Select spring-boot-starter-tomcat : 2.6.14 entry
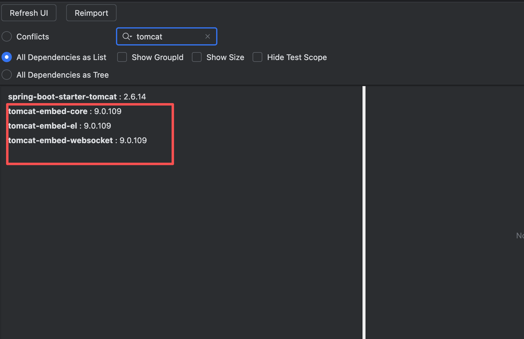 pos(77,97)
